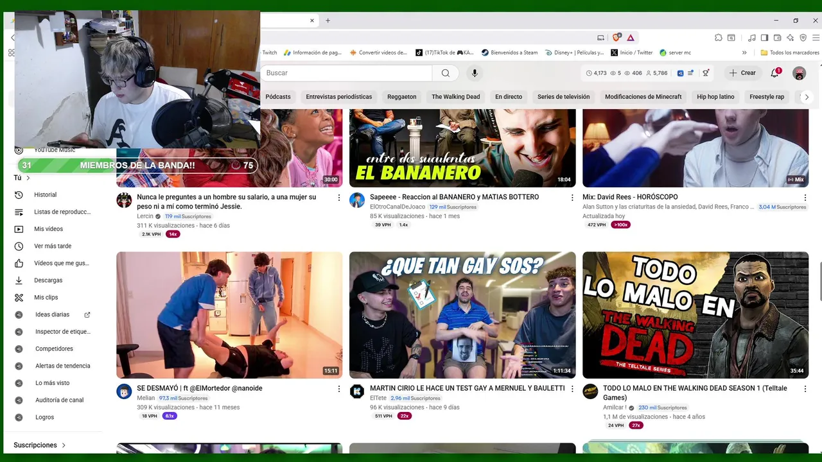Open Ver más tarde in sidebar

[53, 246]
